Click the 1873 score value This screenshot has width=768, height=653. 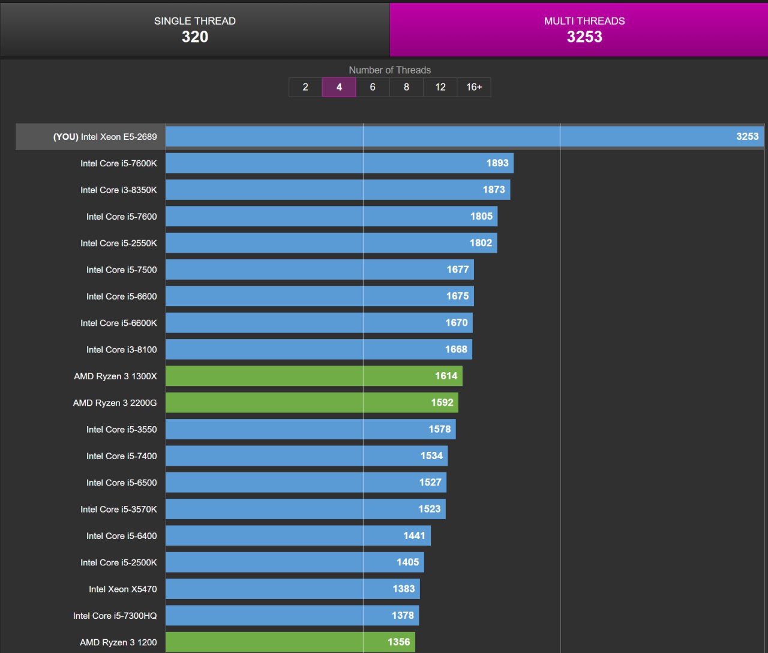[x=494, y=190]
